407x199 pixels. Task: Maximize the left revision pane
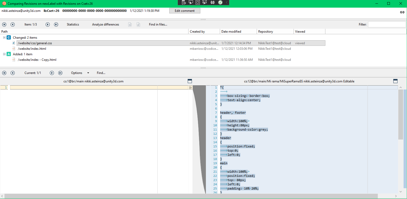pos(190,81)
